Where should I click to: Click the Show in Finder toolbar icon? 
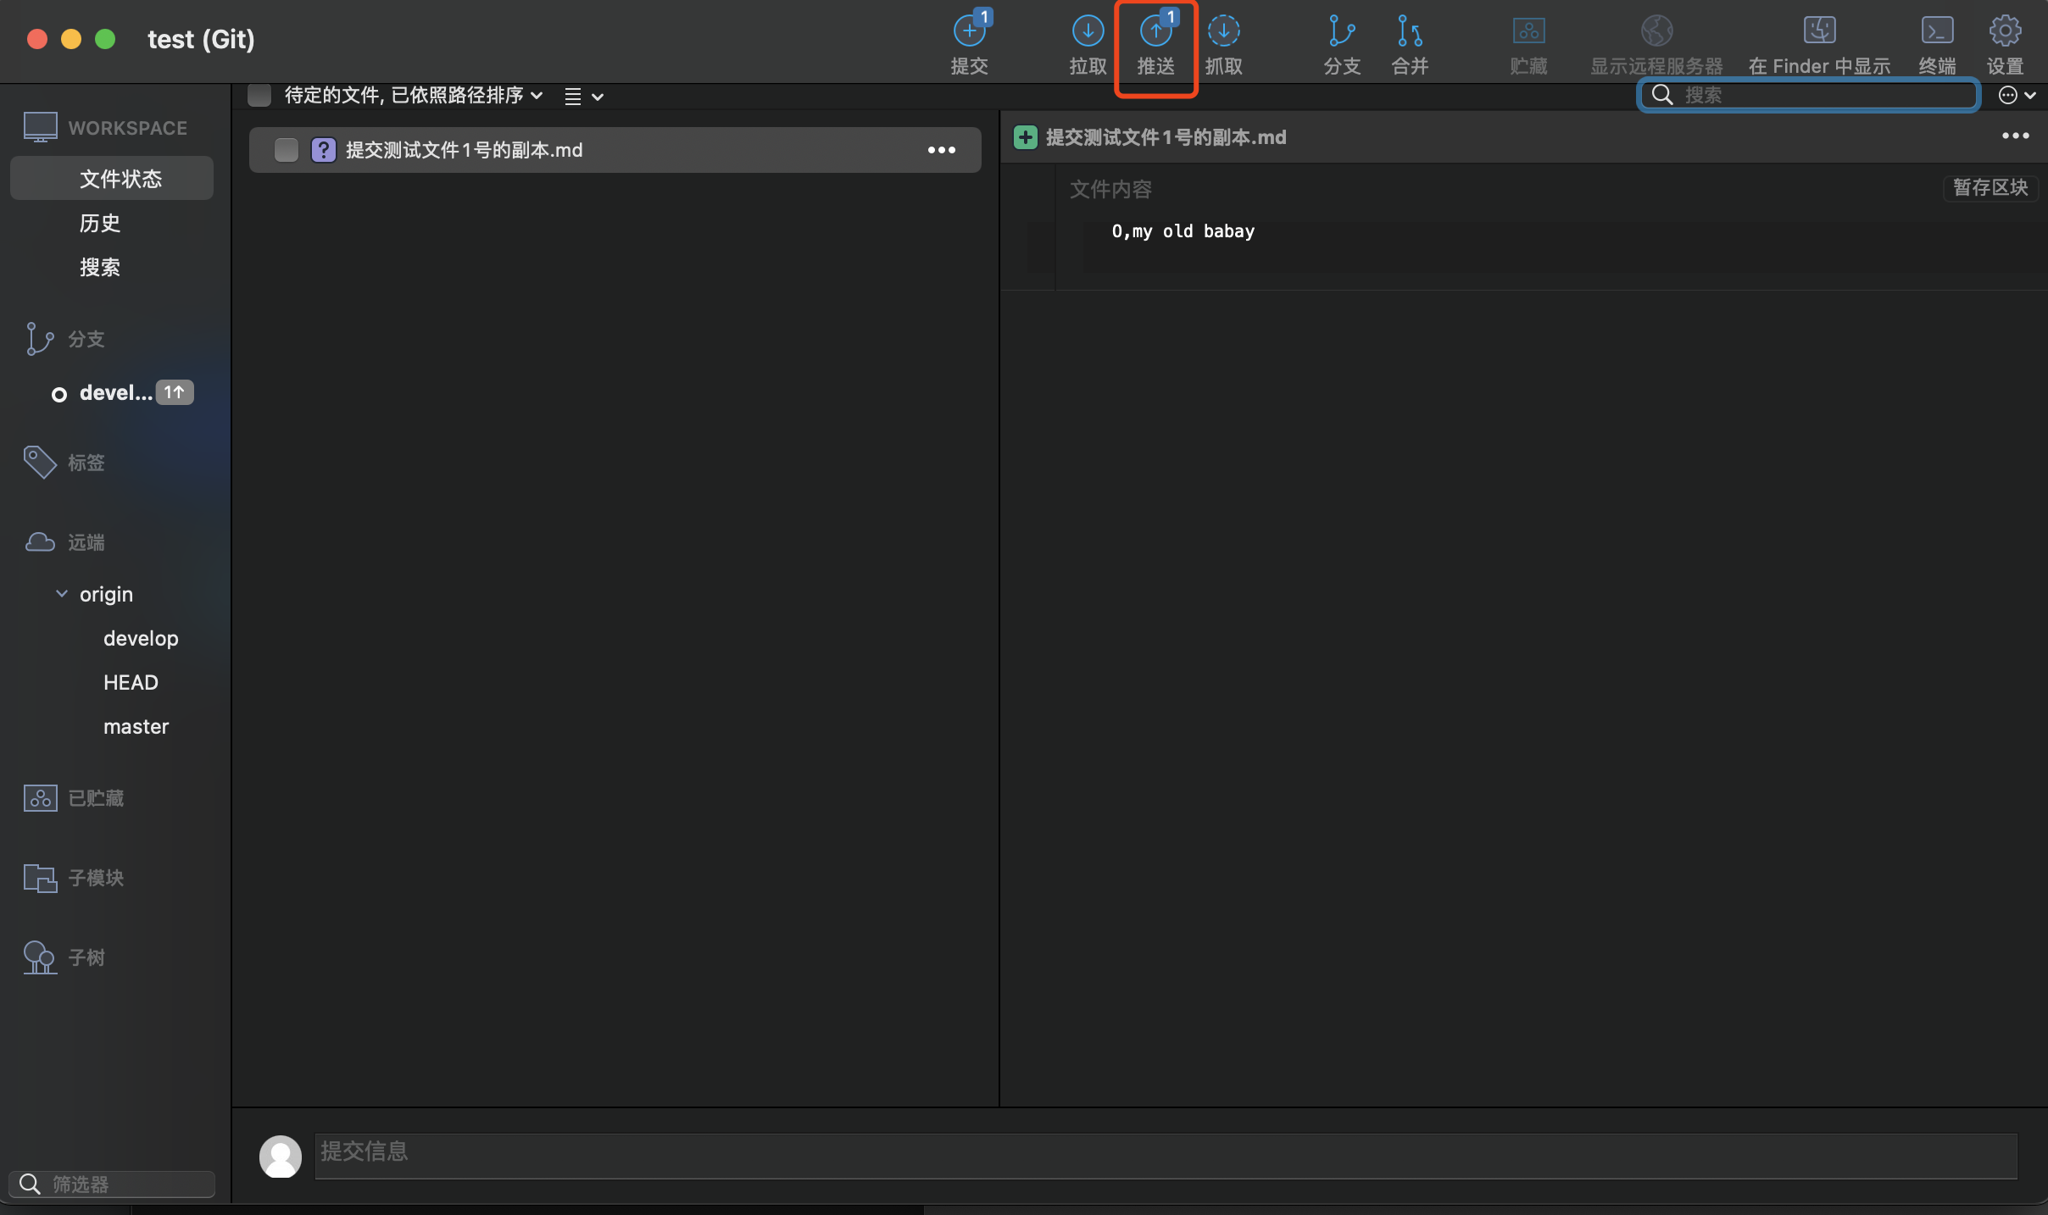coord(1819,31)
